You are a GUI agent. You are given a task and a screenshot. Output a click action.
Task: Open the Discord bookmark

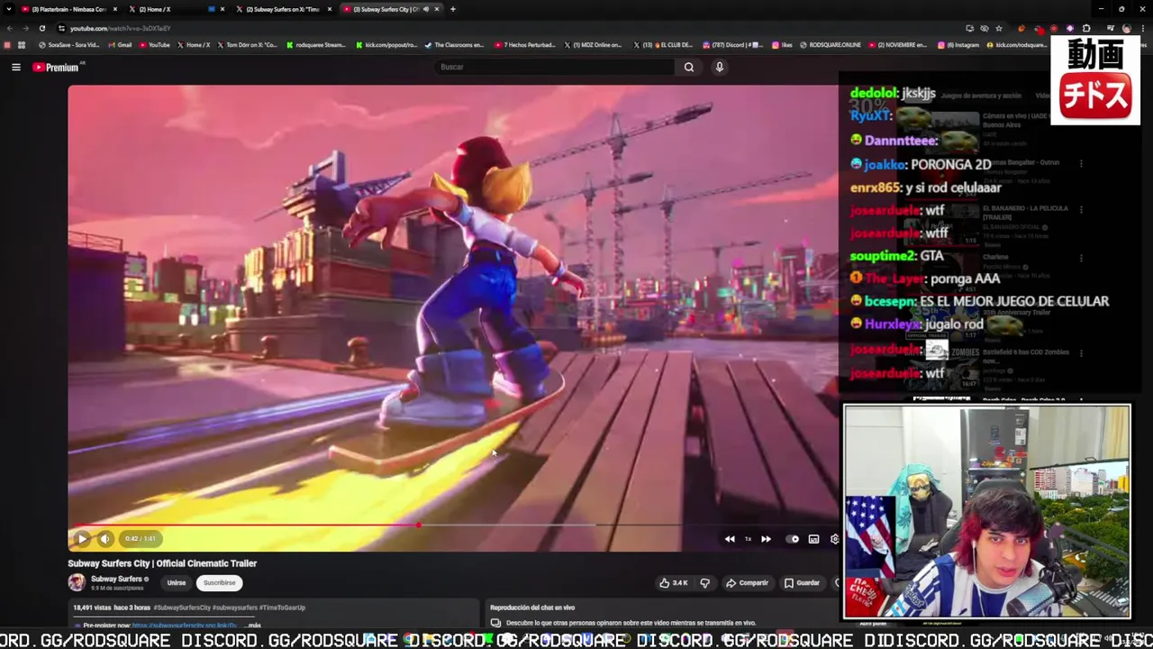click(733, 45)
